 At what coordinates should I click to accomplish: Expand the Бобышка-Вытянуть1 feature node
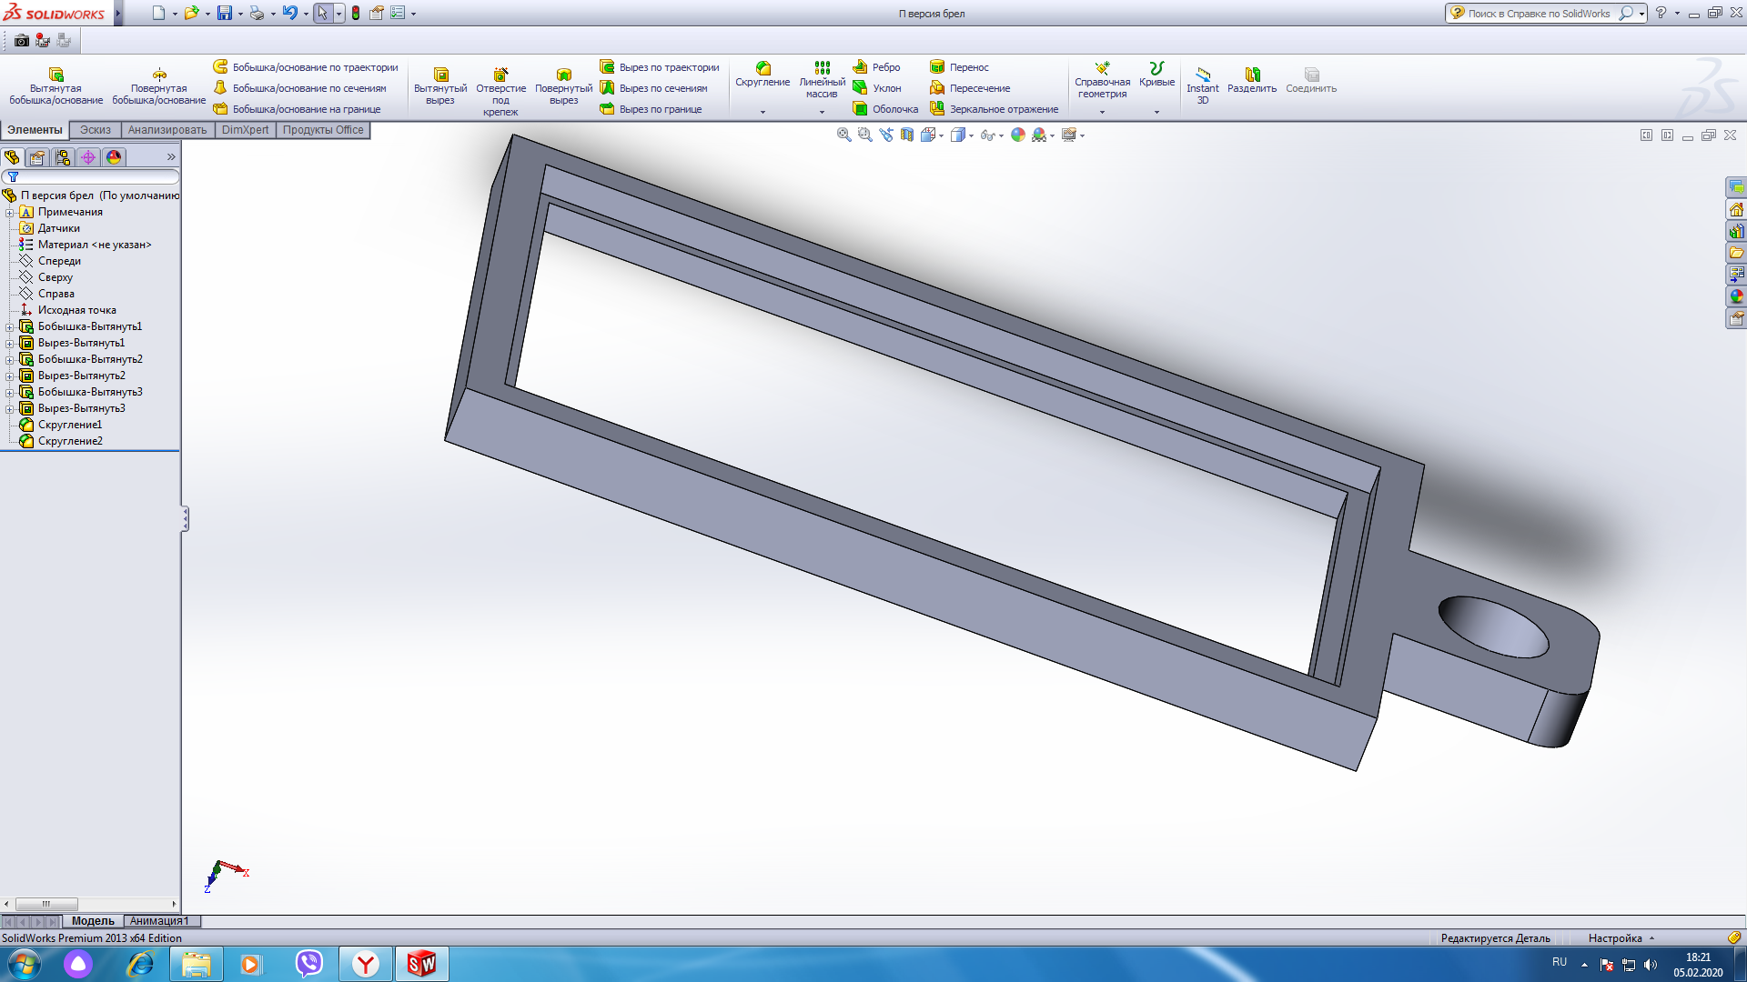coord(9,327)
